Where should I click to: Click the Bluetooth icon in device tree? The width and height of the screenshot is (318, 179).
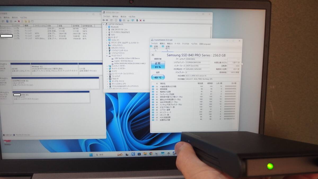point(109,27)
